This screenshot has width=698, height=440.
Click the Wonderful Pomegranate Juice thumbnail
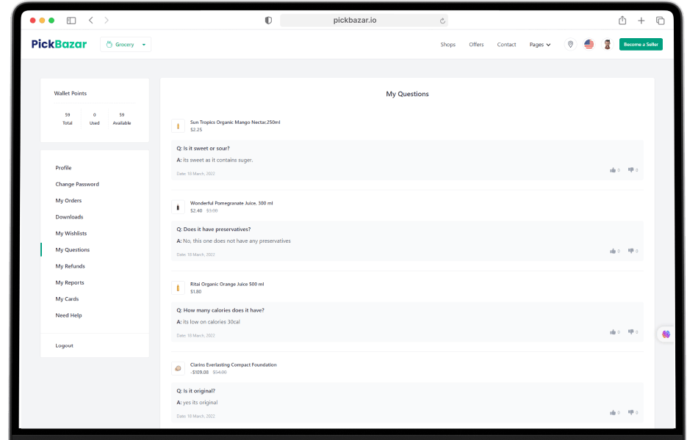click(x=178, y=207)
